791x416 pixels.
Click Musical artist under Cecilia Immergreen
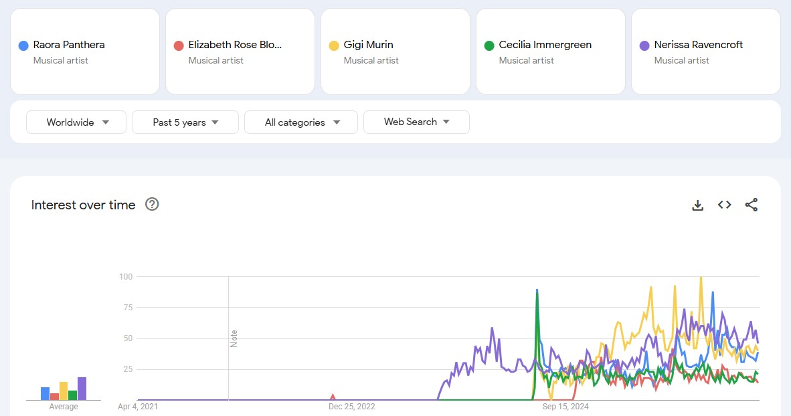pyautogui.click(x=526, y=60)
